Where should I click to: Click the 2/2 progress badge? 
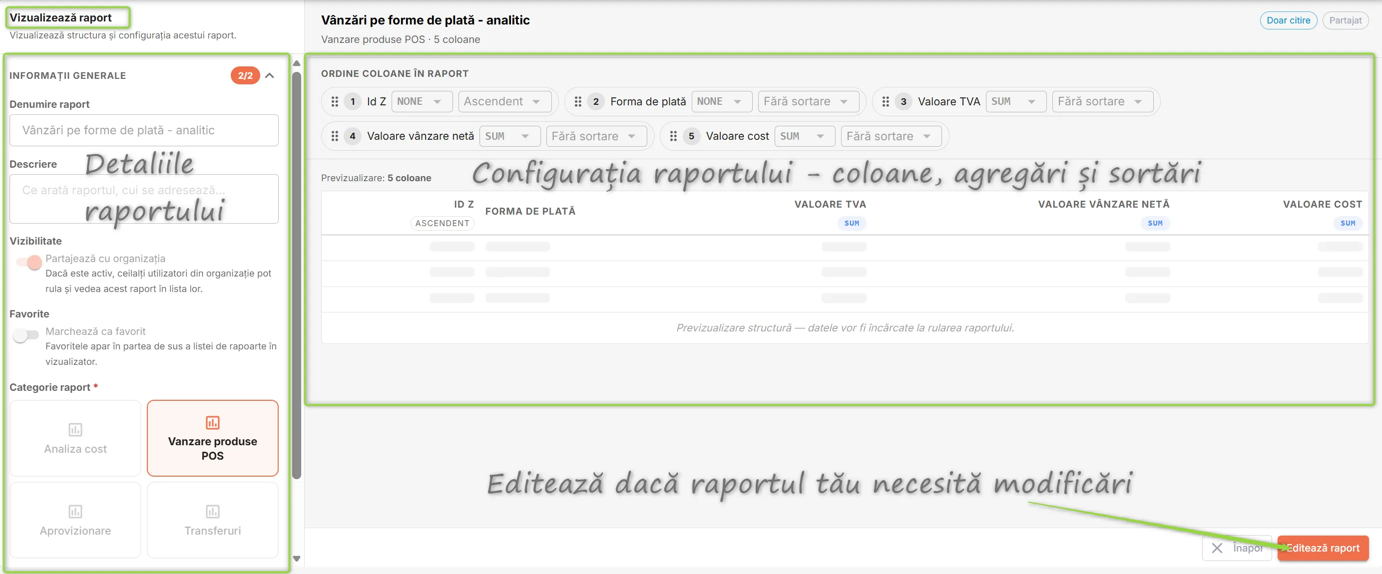pyautogui.click(x=245, y=75)
